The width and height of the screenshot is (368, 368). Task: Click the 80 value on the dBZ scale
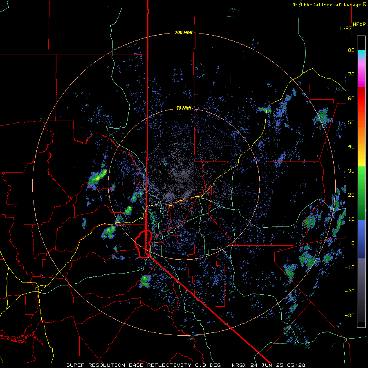pos(351,50)
